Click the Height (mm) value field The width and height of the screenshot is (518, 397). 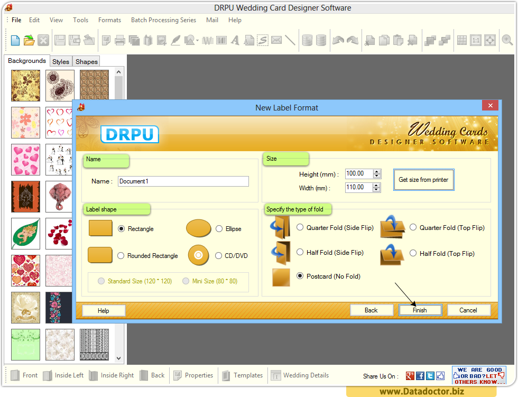coord(359,174)
